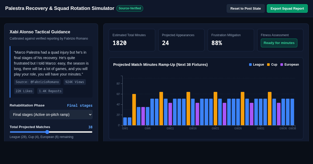
Task: Click the app title Palestra Recovery & Squad Rotation Simulator
Action: [x=60, y=8]
